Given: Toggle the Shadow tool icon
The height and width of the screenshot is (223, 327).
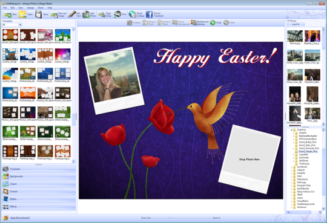Looking at the screenshot, I should 130,23.
